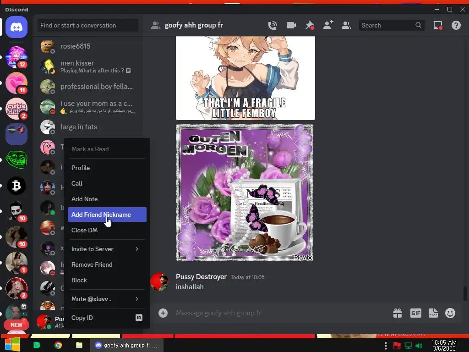Click the chat scrollbar thumb
Screen dimensions: 469x352
(x=465, y=294)
